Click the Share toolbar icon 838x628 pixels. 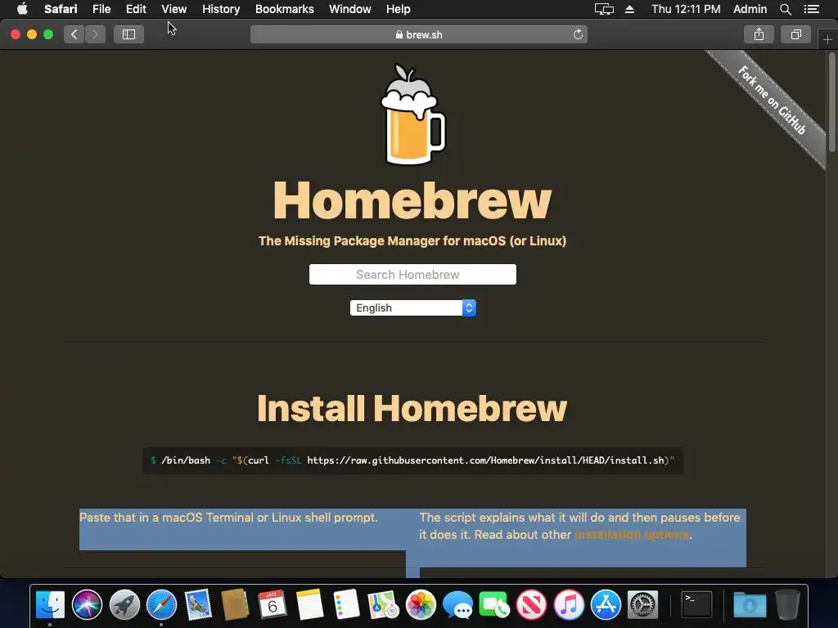[759, 34]
